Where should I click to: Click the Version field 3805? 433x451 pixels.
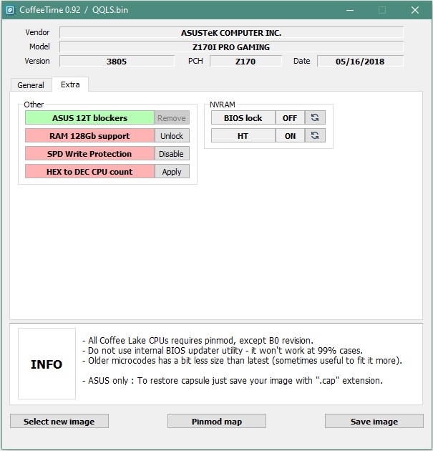(x=117, y=62)
